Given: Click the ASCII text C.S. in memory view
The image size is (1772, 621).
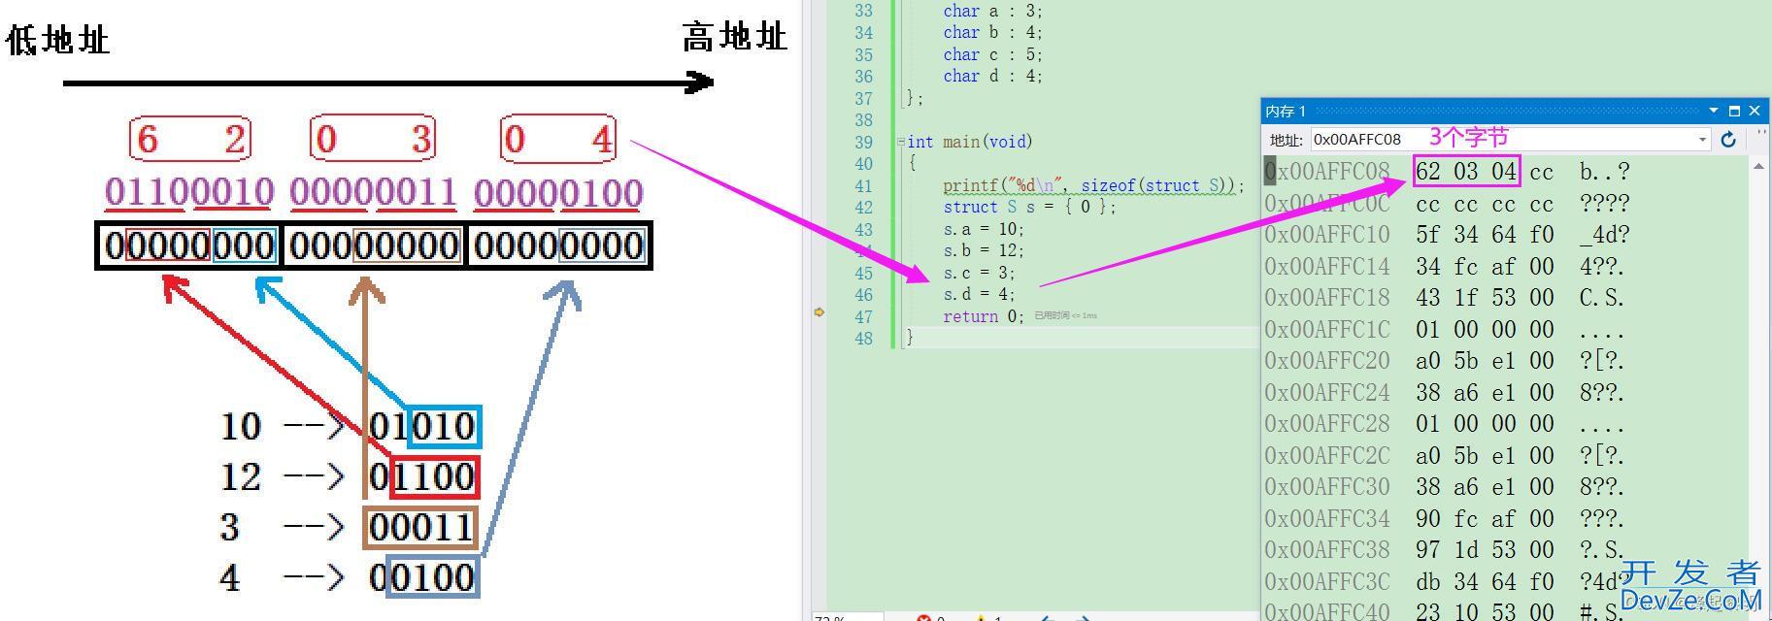Looking at the screenshot, I should coord(1602,298).
